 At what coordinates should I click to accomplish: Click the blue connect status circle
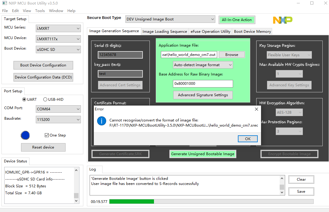25,135
